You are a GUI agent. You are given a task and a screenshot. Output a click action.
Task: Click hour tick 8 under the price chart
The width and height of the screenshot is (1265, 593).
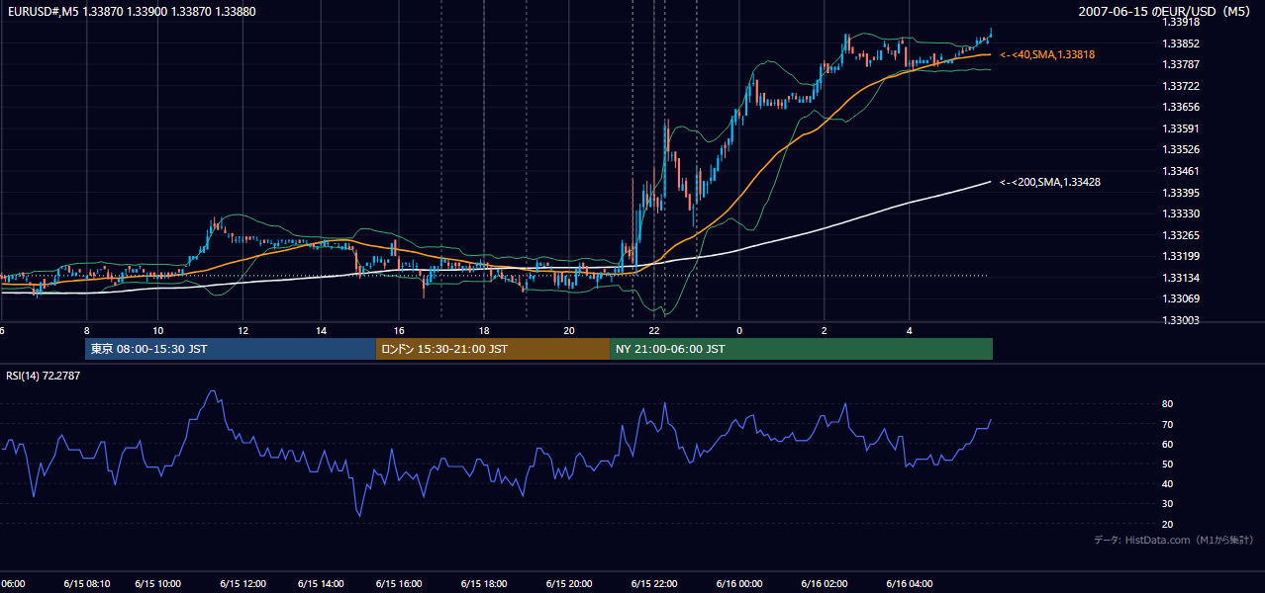tap(87, 330)
